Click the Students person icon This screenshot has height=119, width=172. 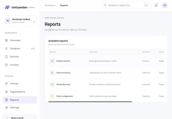pos(7,49)
